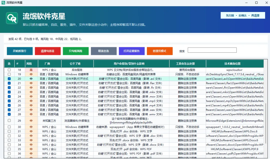
Task: Click Windows 右键菜单 cell in row 30
Action: pyautogui.click(x=77, y=127)
